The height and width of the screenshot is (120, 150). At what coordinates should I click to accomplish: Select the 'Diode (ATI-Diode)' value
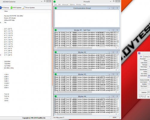click(x=10, y=18)
